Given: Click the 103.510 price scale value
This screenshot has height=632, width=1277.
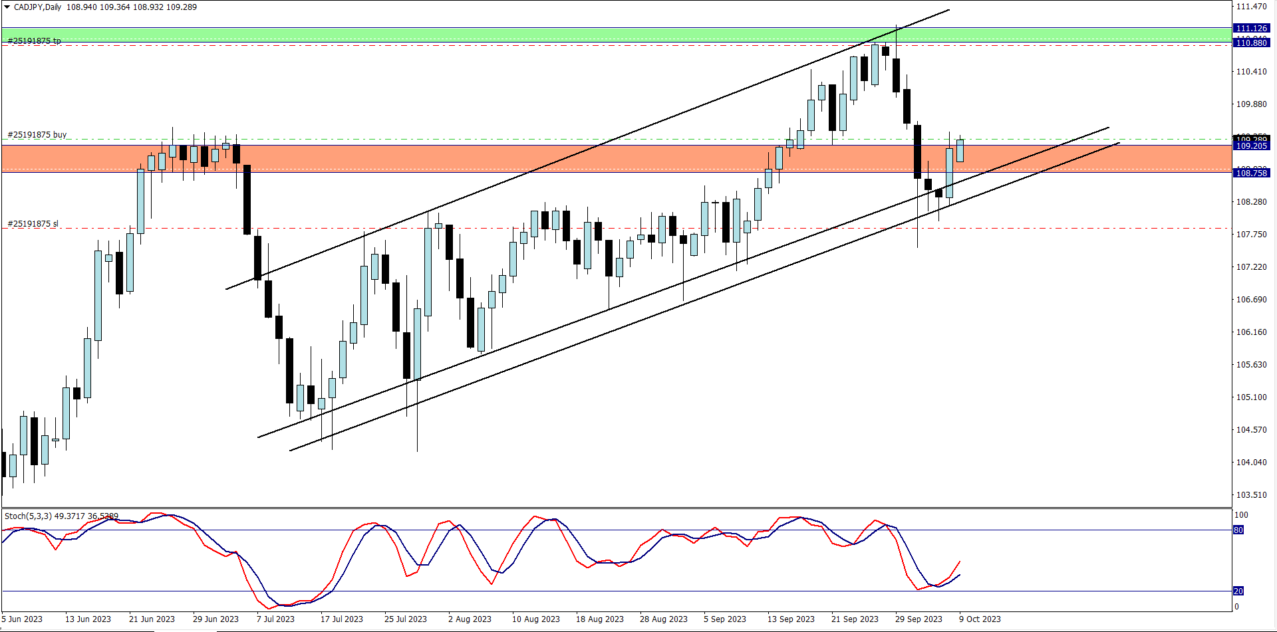Looking at the screenshot, I should point(1251,495).
